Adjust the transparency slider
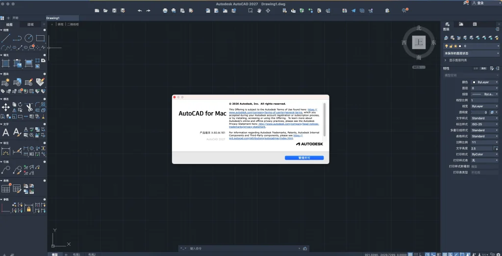This screenshot has height=256, width=502. [479, 112]
